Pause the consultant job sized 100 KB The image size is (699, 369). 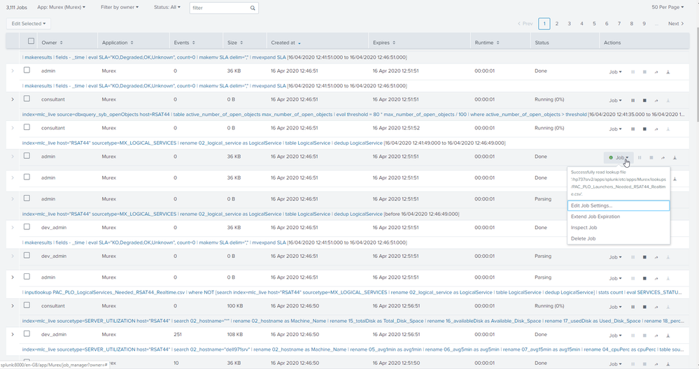pos(633,307)
